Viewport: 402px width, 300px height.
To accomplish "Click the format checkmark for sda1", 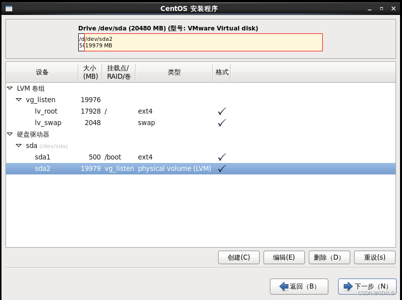I will [222, 157].
